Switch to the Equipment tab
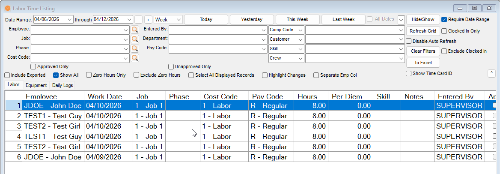The width and height of the screenshot is (500, 174). click(x=36, y=85)
